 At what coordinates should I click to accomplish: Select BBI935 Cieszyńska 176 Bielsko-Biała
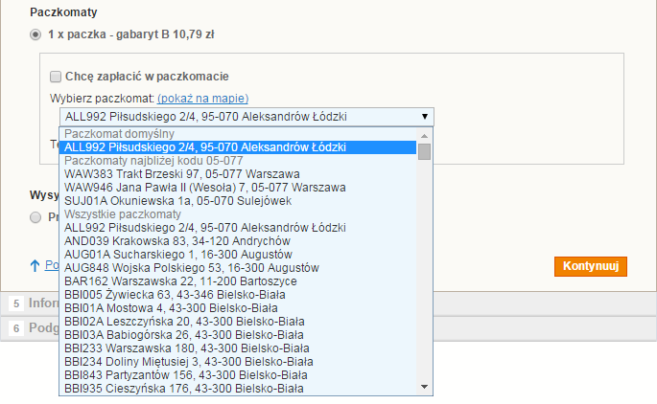coord(238,388)
